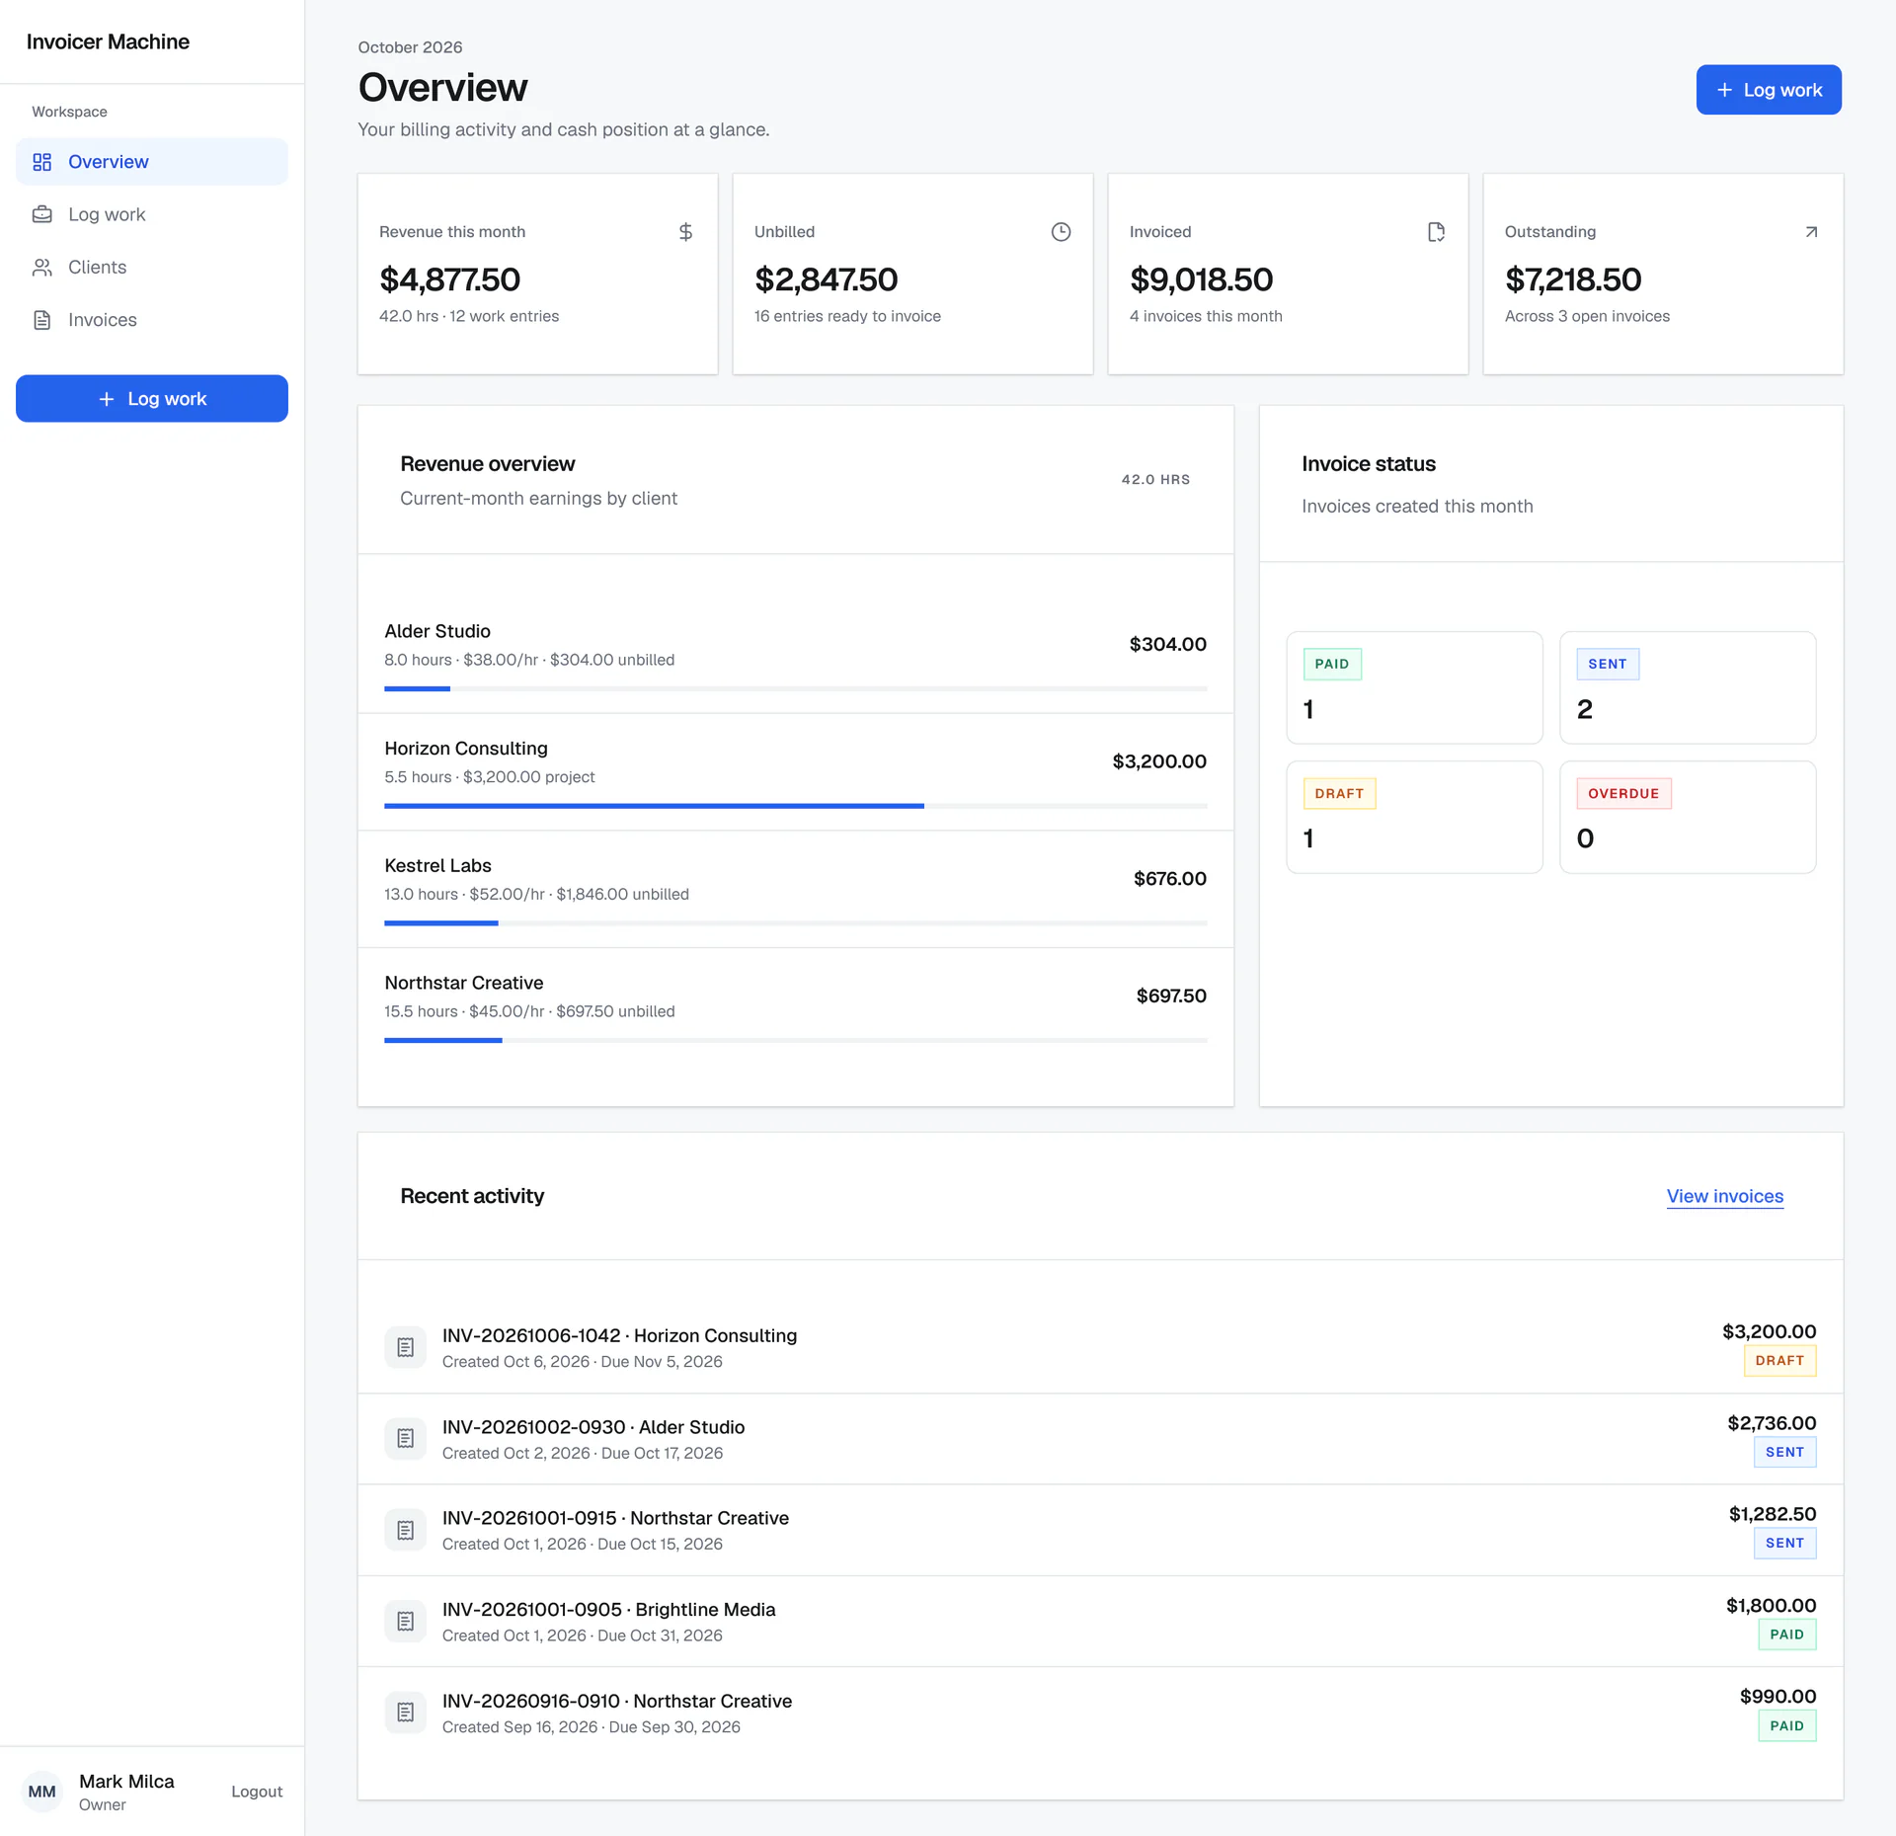Click Kestrel Labs revenue progress bar
This screenshot has height=1836, width=1896.
click(796, 923)
